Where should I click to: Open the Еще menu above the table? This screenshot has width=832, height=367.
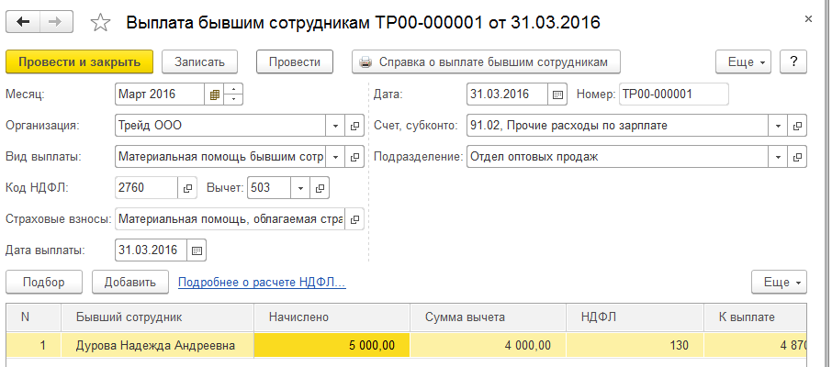pos(780,281)
